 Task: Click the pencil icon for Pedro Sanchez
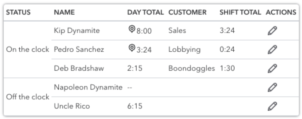pyautogui.click(x=272, y=50)
